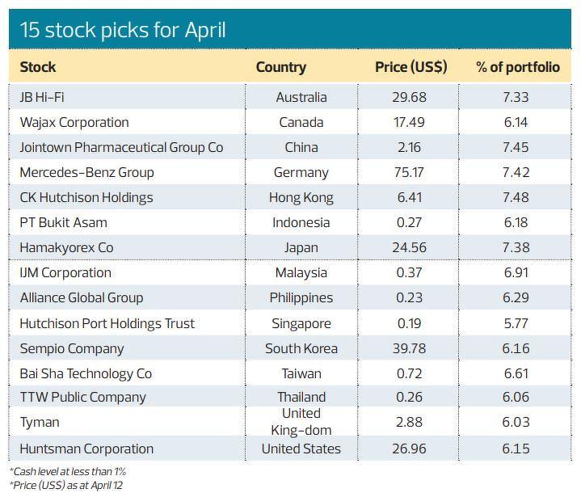
Task: Click the 'Cash level at less than 1%' footnote
Action: point(68,471)
